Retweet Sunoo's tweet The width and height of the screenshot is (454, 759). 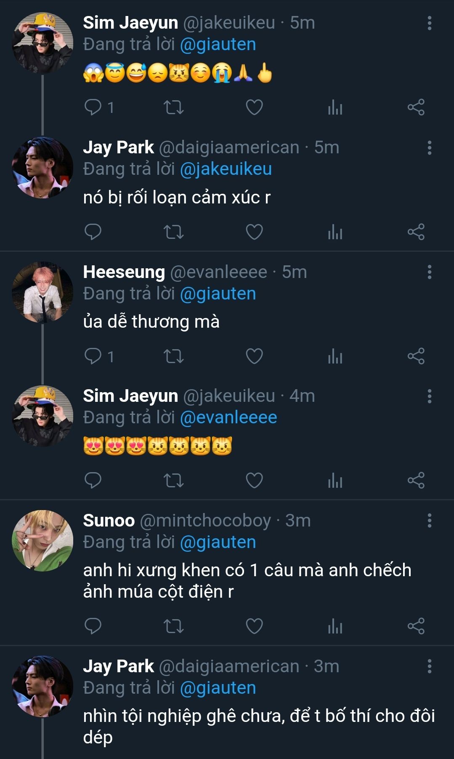click(x=173, y=626)
